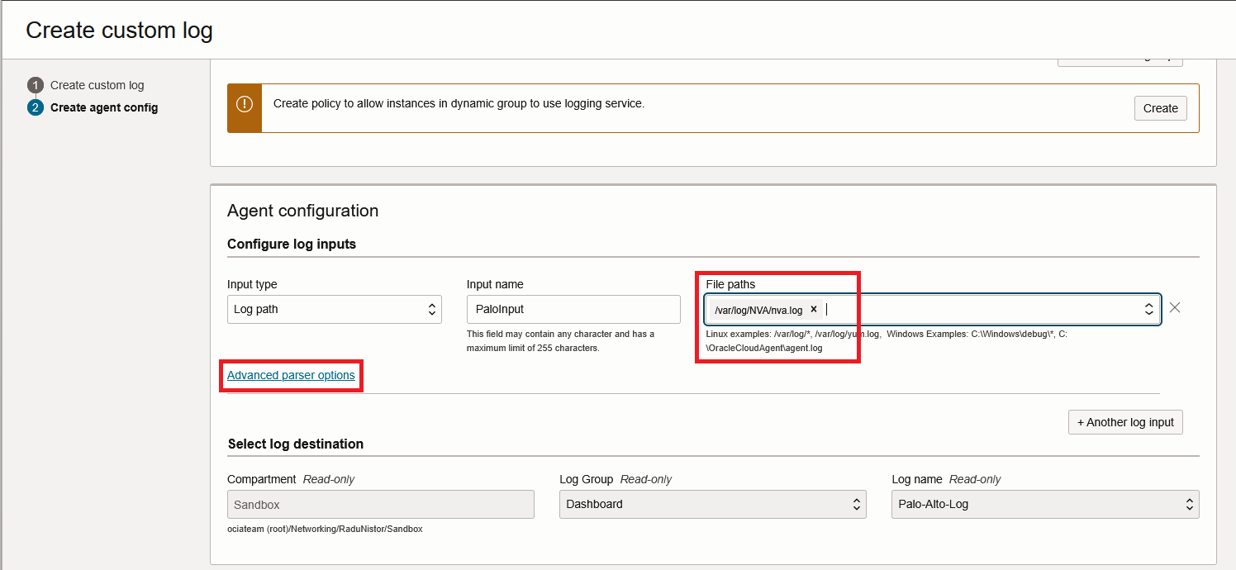Image resolution: width=1236 pixels, height=570 pixels.
Task: Click the step 1 numbered circle icon
Action: (x=35, y=85)
